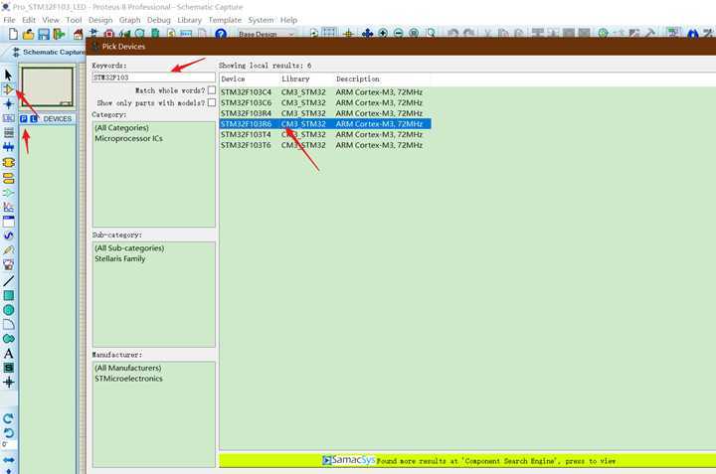Select the Active Popup Mode tool
The image size is (716, 474).
[8, 222]
